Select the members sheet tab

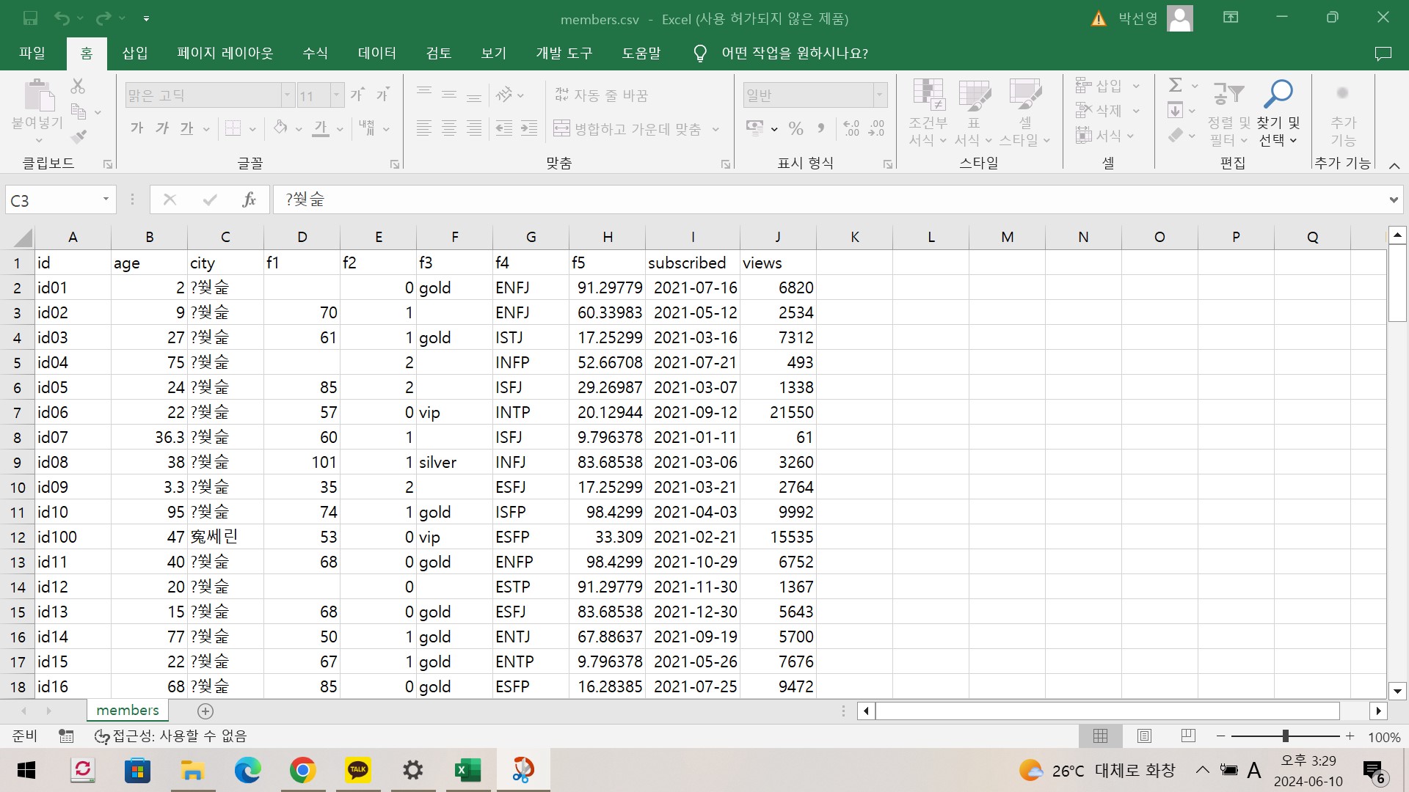coord(128,711)
